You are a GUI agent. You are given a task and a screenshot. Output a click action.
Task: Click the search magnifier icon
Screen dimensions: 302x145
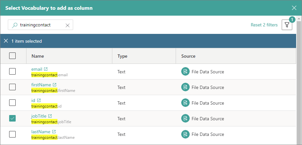click(15, 25)
